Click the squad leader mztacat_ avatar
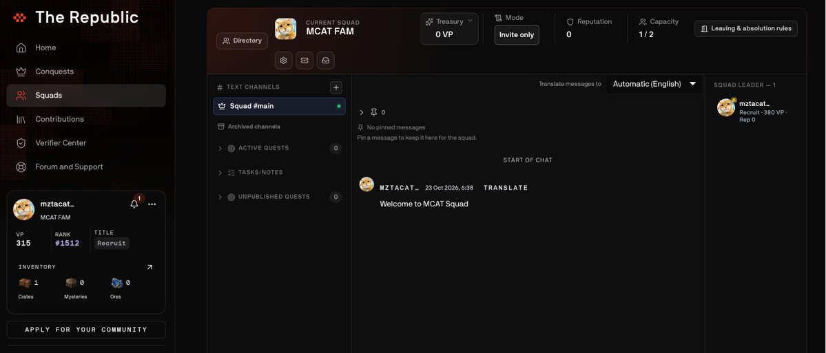 [x=726, y=107]
